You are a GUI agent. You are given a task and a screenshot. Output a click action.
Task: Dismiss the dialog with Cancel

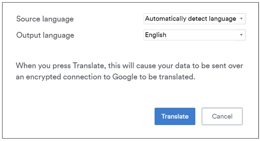(x=222, y=116)
